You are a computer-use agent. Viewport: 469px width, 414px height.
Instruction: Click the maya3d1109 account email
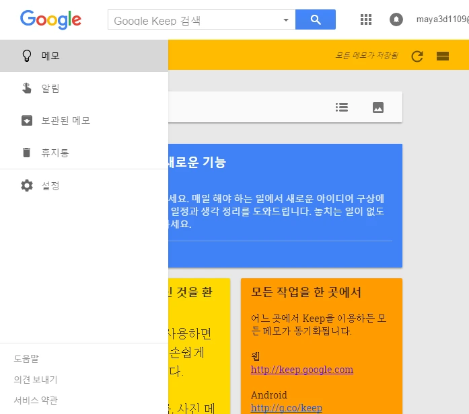pos(443,19)
